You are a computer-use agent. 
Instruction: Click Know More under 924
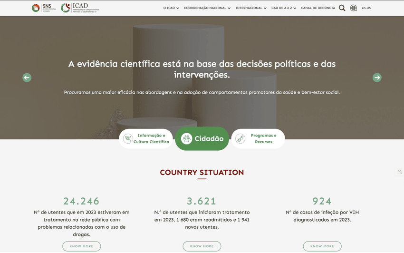click(x=322, y=246)
